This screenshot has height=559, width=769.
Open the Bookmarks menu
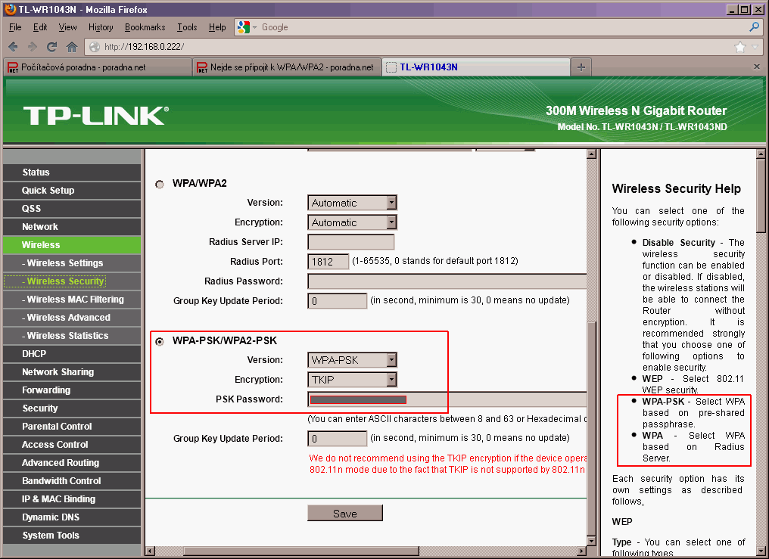coord(145,27)
